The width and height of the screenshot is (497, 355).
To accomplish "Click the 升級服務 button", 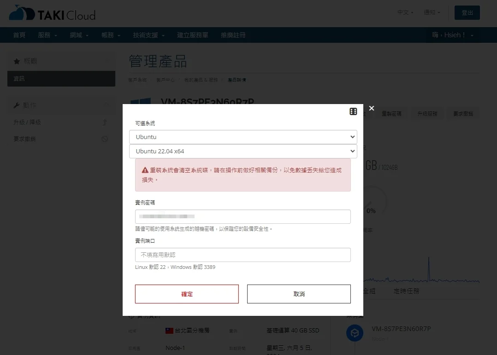I will pos(427,114).
